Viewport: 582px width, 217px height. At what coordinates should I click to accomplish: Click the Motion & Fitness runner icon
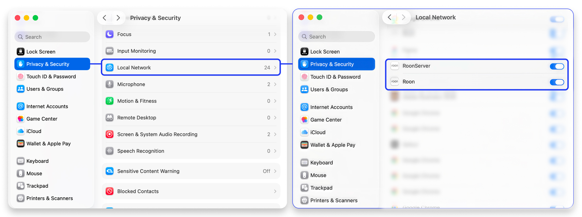coord(110,101)
